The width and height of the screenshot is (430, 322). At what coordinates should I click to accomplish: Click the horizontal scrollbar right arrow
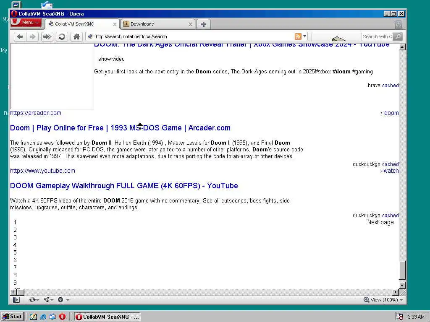[396, 292]
